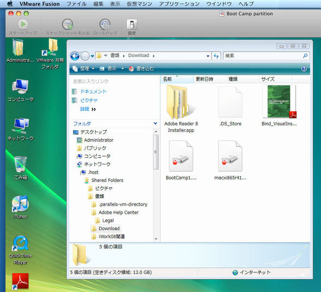
Task: Click the Explorer Forward arrow button
Action: click(x=85, y=56)
